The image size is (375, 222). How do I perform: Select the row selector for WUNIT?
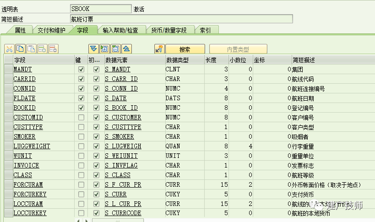[9, 156]
